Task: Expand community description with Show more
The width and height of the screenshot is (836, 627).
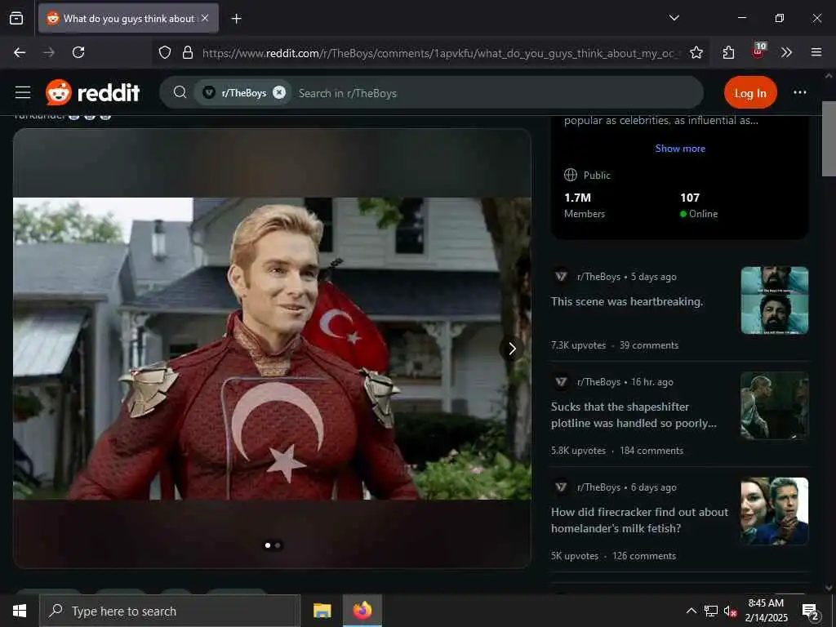Action: 680,149
